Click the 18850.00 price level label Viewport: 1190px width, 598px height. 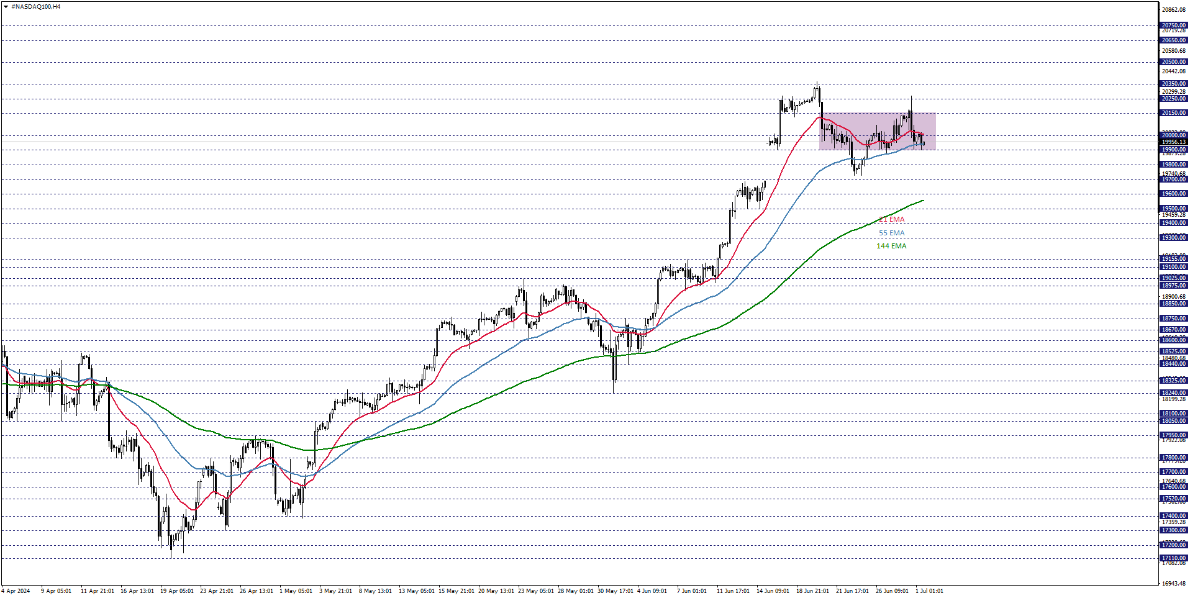pyautogui.click(x=1174, y=304)
